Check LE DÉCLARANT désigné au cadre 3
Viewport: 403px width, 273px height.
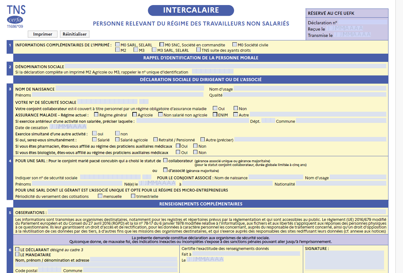click(x=17, y=250)
